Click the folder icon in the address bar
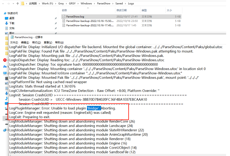Screen dimensions: 230x156 click(x=23, y=3)
